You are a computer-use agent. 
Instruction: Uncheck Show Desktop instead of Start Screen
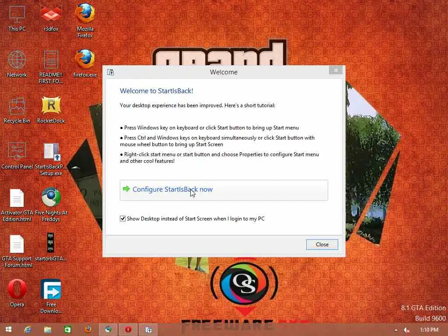(122, 219)
